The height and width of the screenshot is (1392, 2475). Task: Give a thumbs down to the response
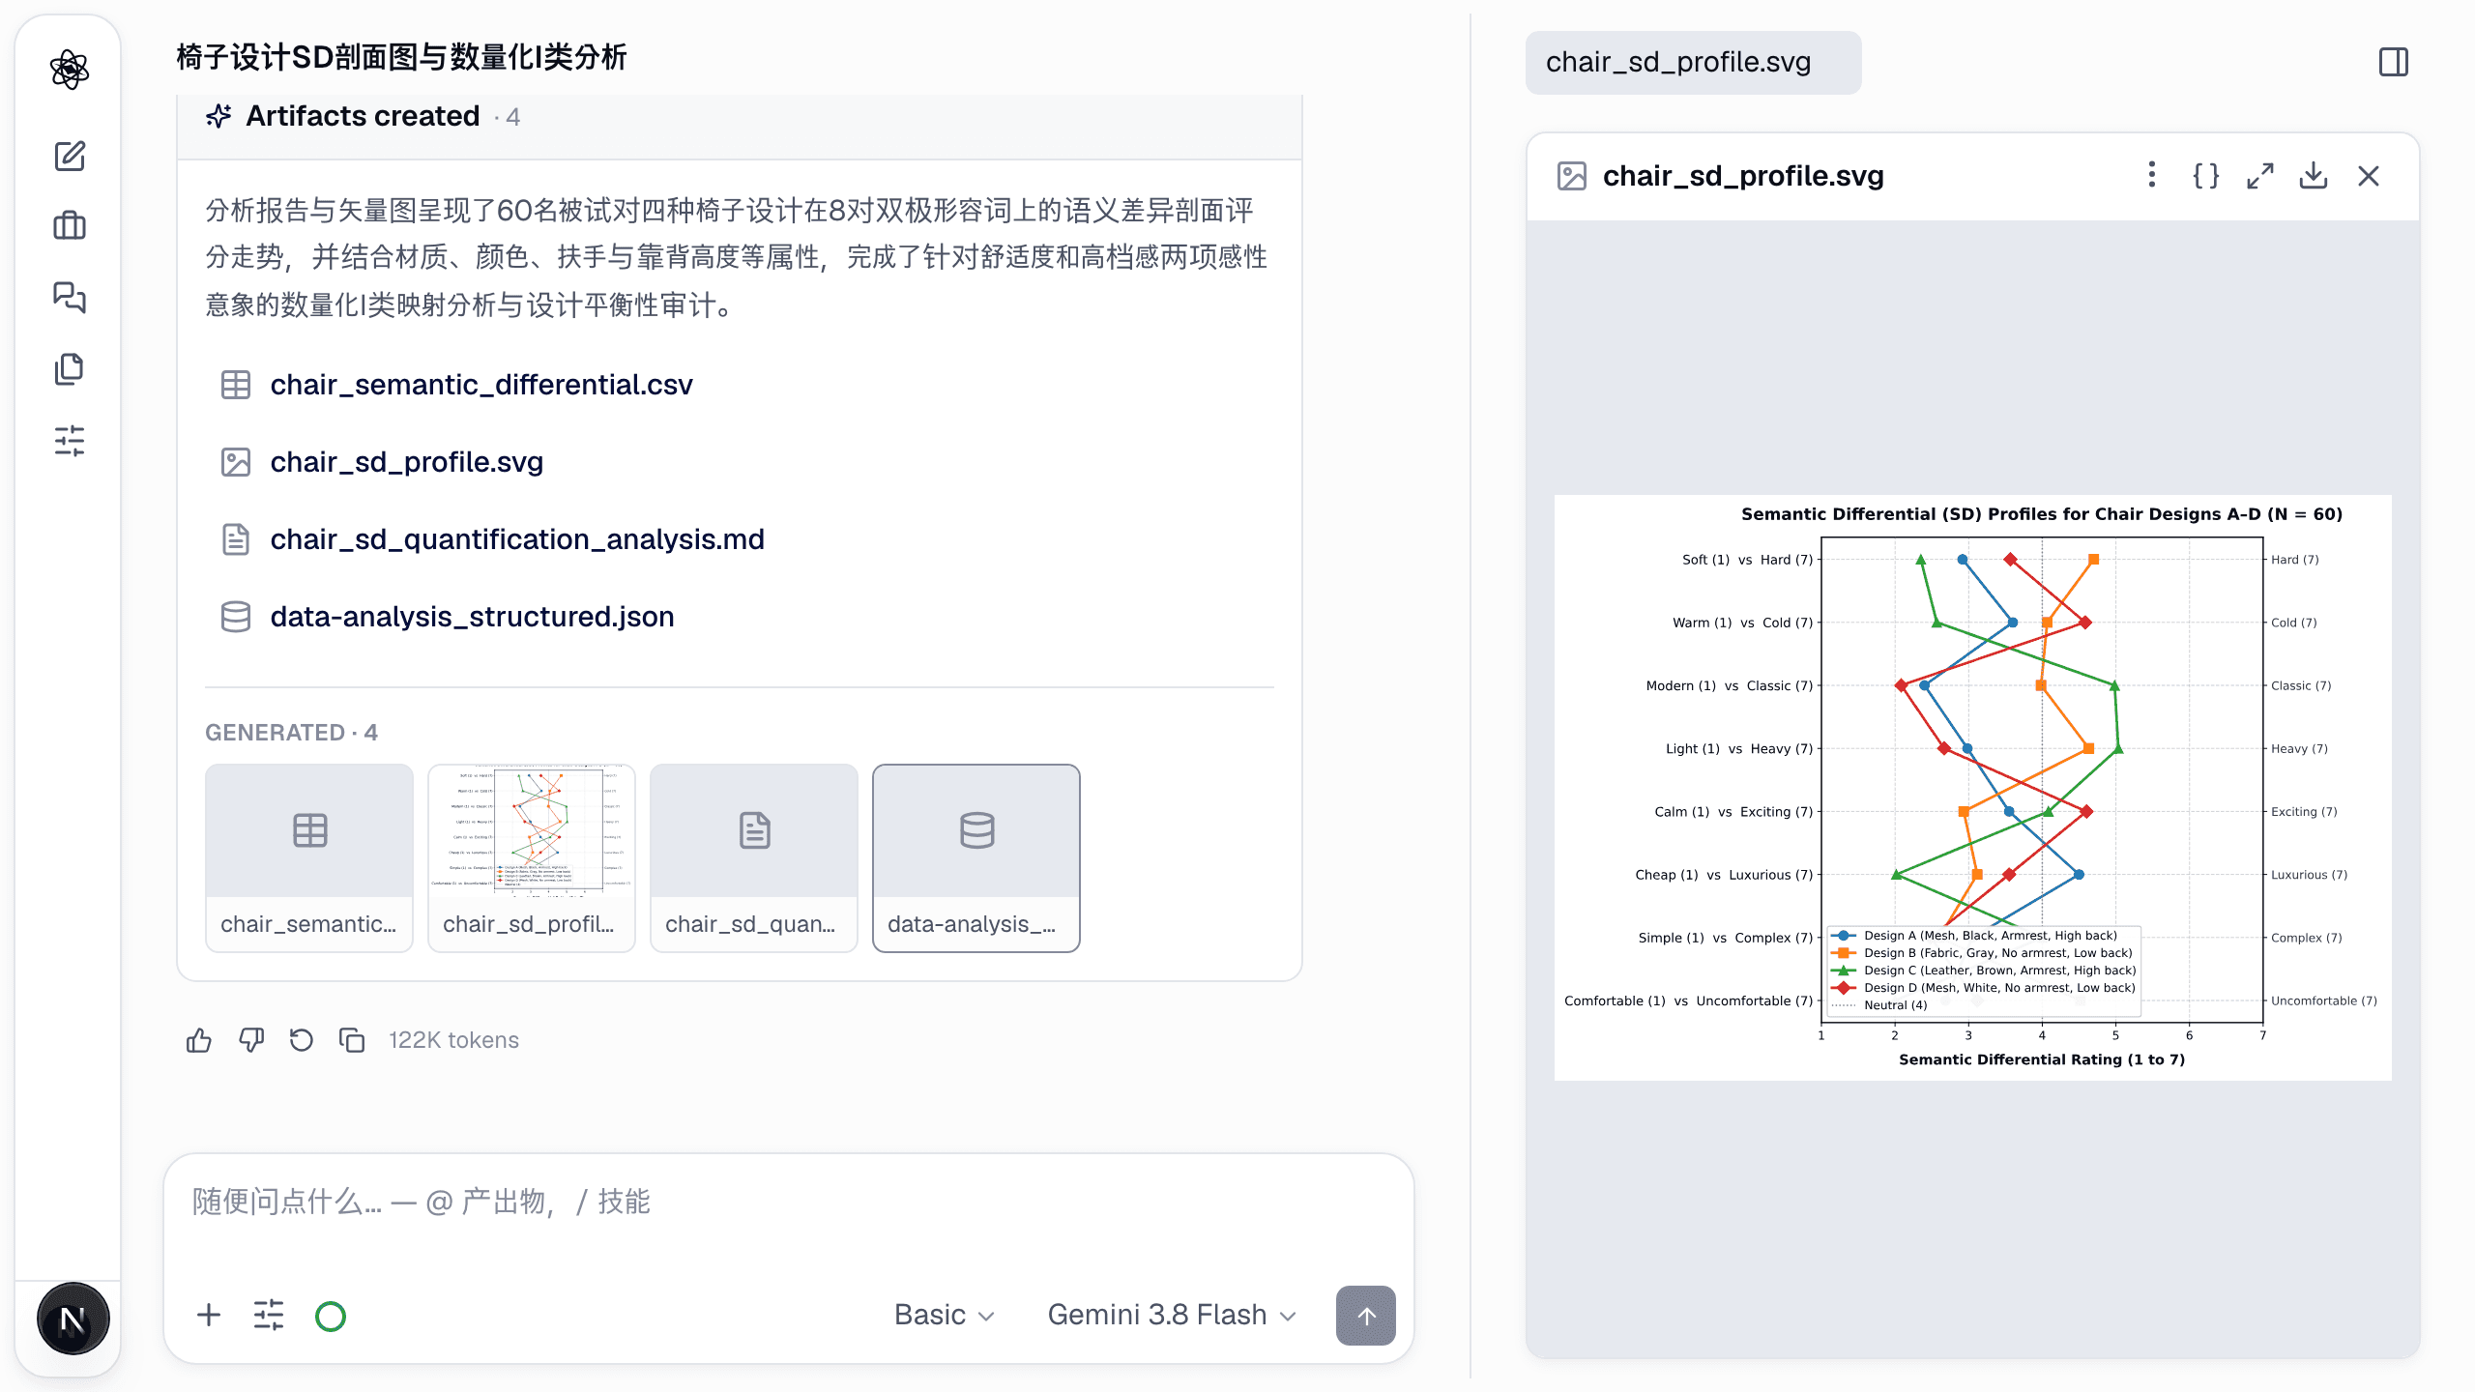coord(251,1040)
